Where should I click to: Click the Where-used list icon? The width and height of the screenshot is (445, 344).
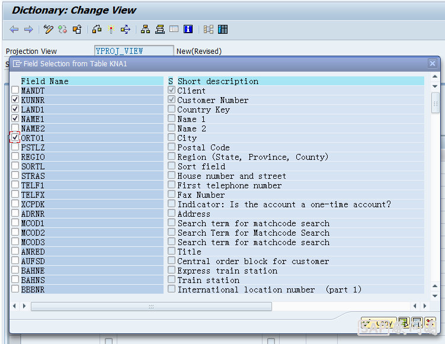[x=125, y=30]
